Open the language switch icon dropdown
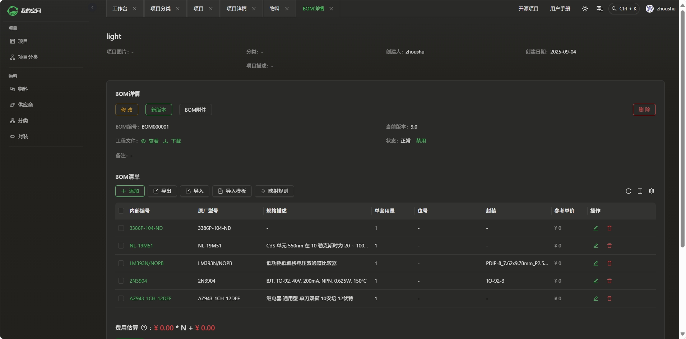Image resolution: width=686 pixels, height=339 pixels. [599, 9]
